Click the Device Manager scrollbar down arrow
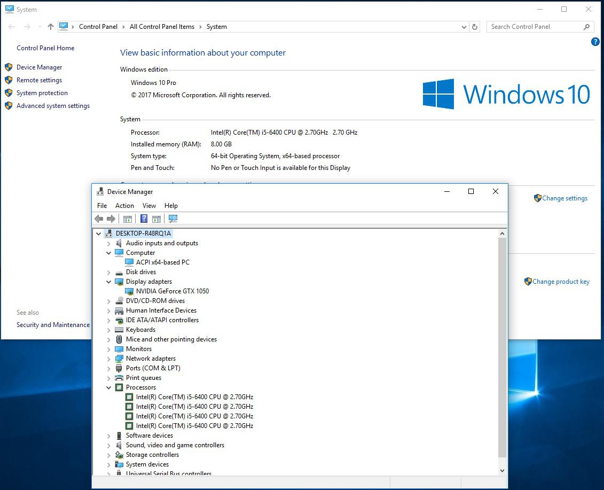Viewport: 604px width, 490px height. click(x=502, y=471)
